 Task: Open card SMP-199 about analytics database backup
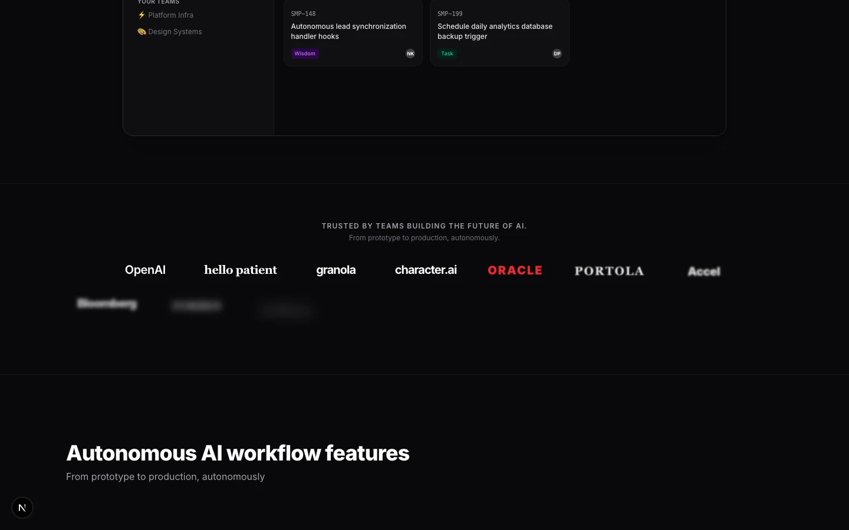coord(499,33)
